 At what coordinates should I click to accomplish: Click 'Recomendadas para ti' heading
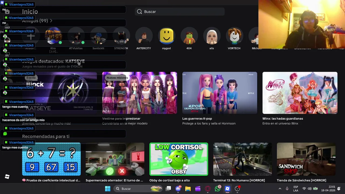pos(46,136)
